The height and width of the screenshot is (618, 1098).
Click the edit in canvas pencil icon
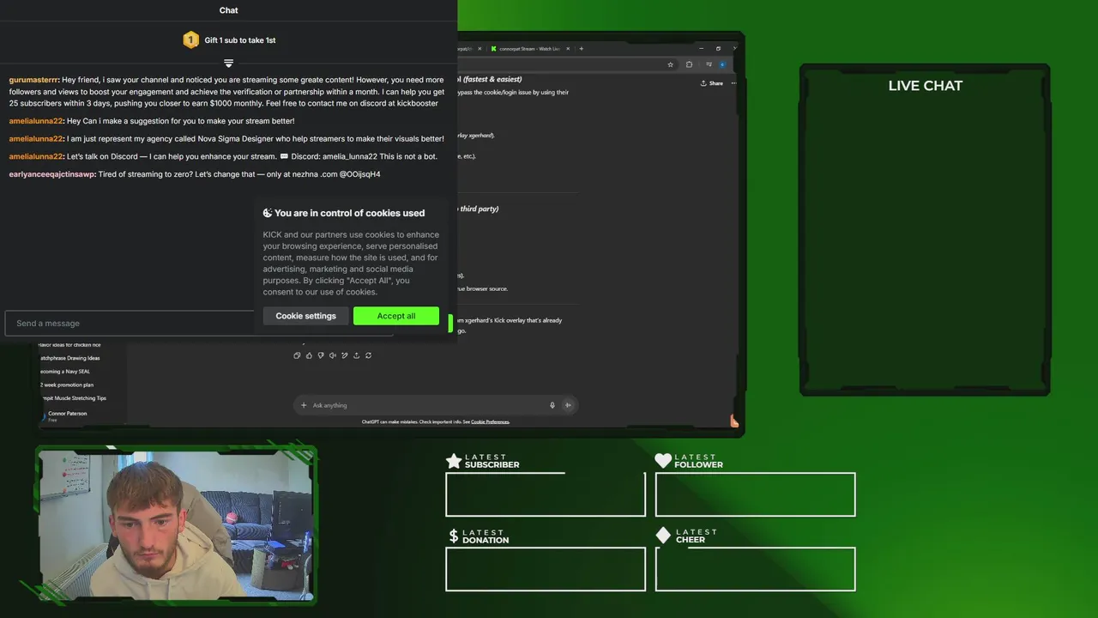(x=345, y=355)
